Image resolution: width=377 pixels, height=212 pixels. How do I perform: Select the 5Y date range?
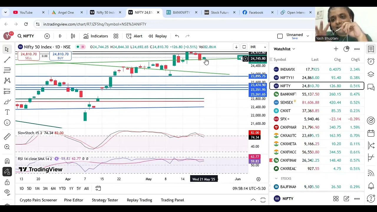point(79,188)
